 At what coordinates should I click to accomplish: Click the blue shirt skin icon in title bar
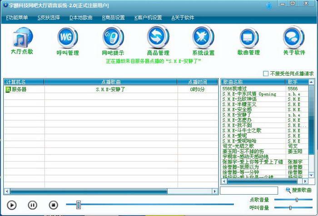coord(269,5)
